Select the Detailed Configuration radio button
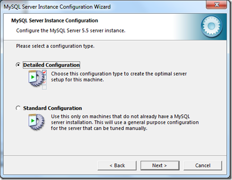 18,65
